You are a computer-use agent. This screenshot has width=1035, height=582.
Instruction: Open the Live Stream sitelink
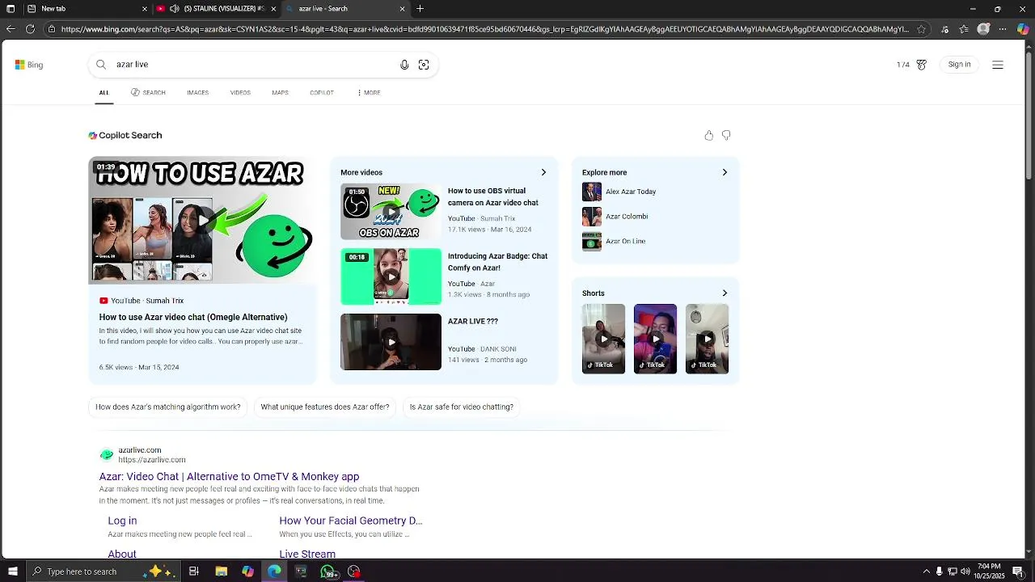click(x=307, y=554)
